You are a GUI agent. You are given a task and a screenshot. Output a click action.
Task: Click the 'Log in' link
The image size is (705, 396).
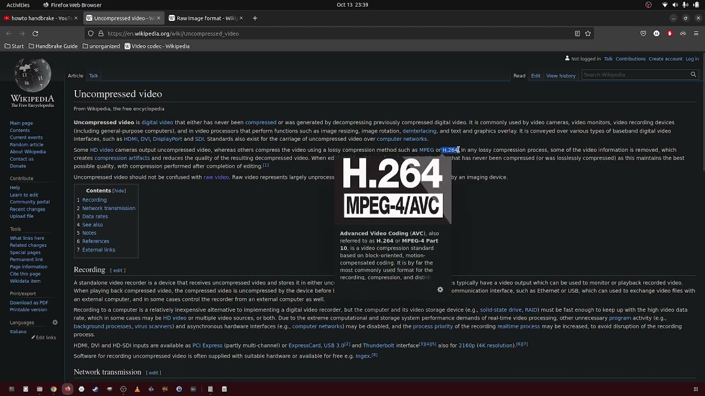692,59
